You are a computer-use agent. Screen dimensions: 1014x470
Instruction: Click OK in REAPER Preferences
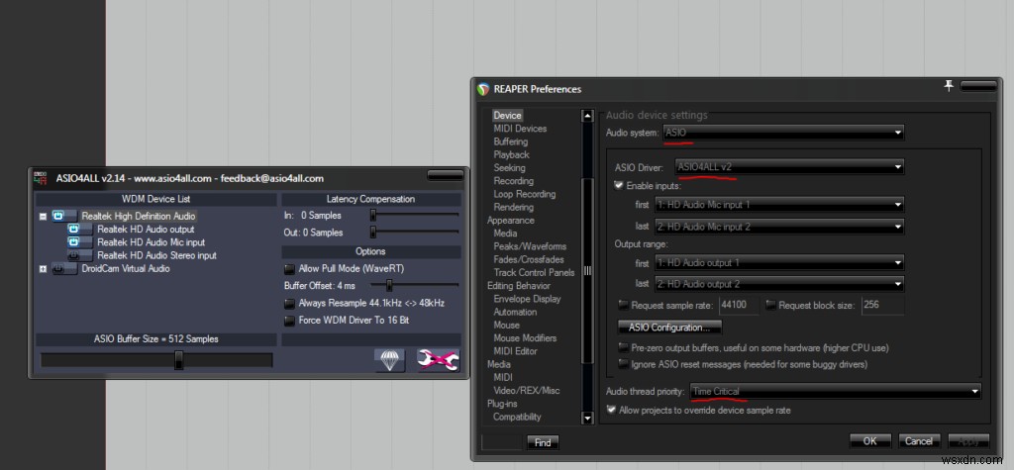[869, 441]
